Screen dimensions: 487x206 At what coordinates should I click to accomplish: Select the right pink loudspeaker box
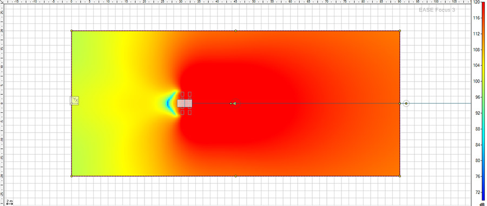point(188,104)
